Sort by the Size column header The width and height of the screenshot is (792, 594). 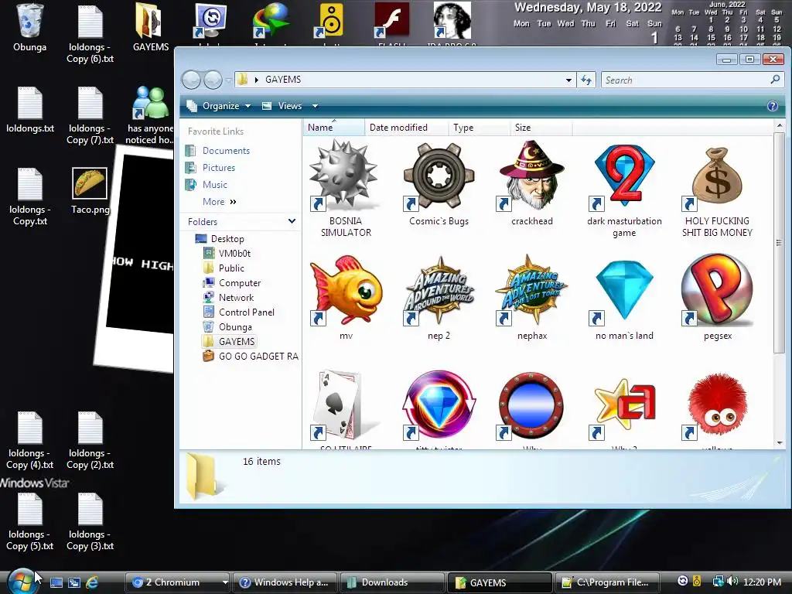(x=541, y=128)
